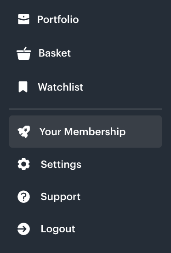
Task: Select the Support text label
Action: (60, 197)
